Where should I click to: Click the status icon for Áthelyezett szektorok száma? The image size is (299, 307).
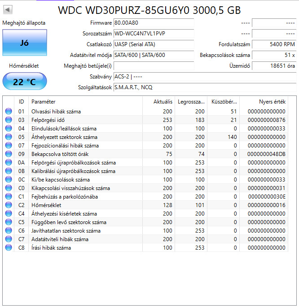click(x=9, y=137)
